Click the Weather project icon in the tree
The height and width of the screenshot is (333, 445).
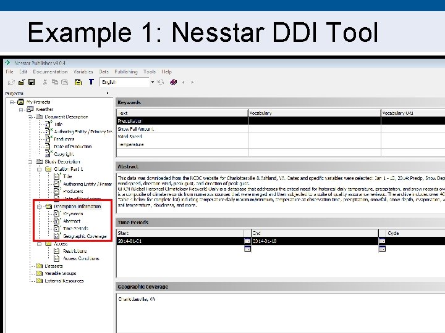point(30,109)
